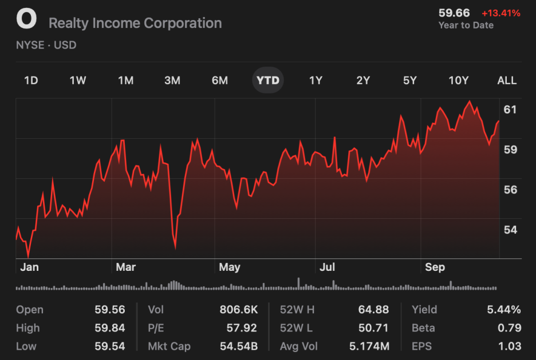The height and width of the screenshot is (360, 536).
Task: Click the 61 price axis label
Action: (510, 110)
